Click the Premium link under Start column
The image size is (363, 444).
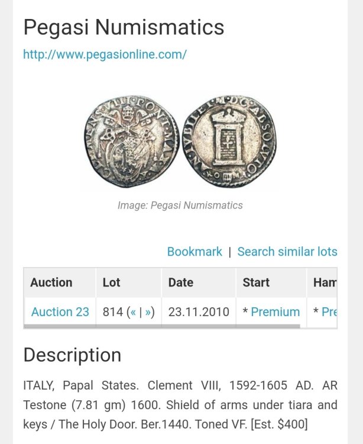click(x=275, y=312)
